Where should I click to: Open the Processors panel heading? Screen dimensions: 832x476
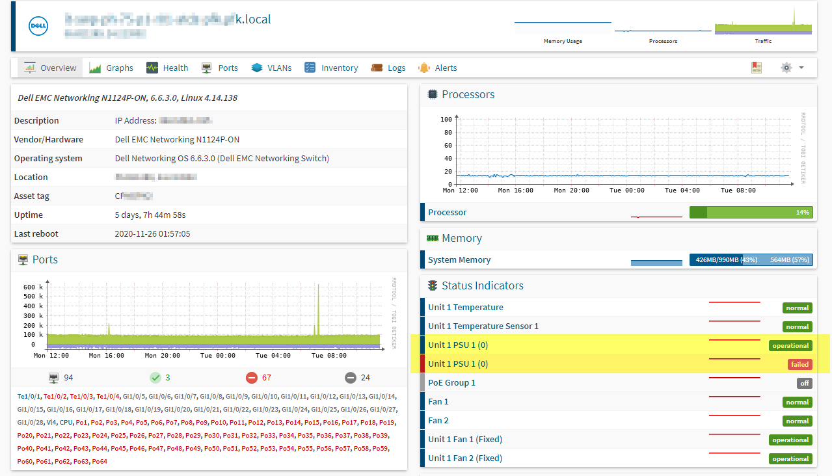click(468, 94)
